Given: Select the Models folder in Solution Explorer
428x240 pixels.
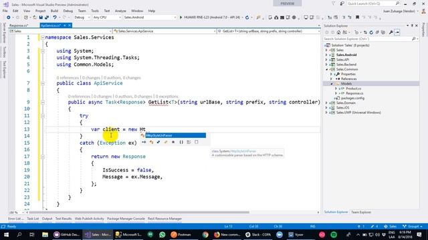Looking at the screenshot, I should tap(346, 83).
